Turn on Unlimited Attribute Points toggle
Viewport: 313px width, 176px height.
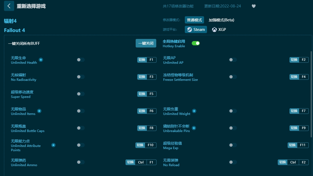click(81, 145)
